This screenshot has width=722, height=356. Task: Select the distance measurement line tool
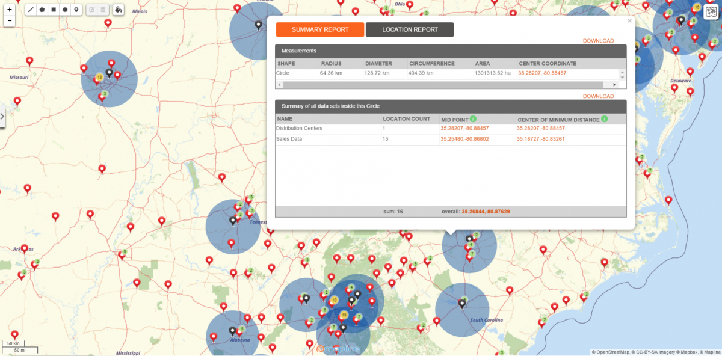pyautogui.click(x=31, y=9)
